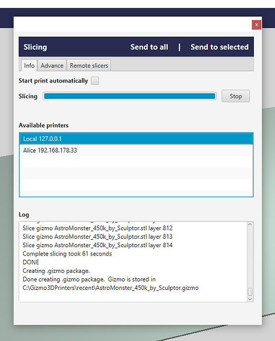This screenshot has width=275, height=341.
Task: Click the 'layer 814' log entry
Action: point(97,245)
